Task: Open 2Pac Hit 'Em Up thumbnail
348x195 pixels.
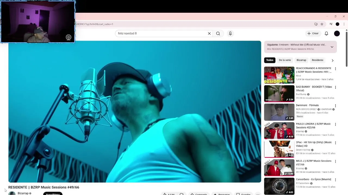Action: 279,149
